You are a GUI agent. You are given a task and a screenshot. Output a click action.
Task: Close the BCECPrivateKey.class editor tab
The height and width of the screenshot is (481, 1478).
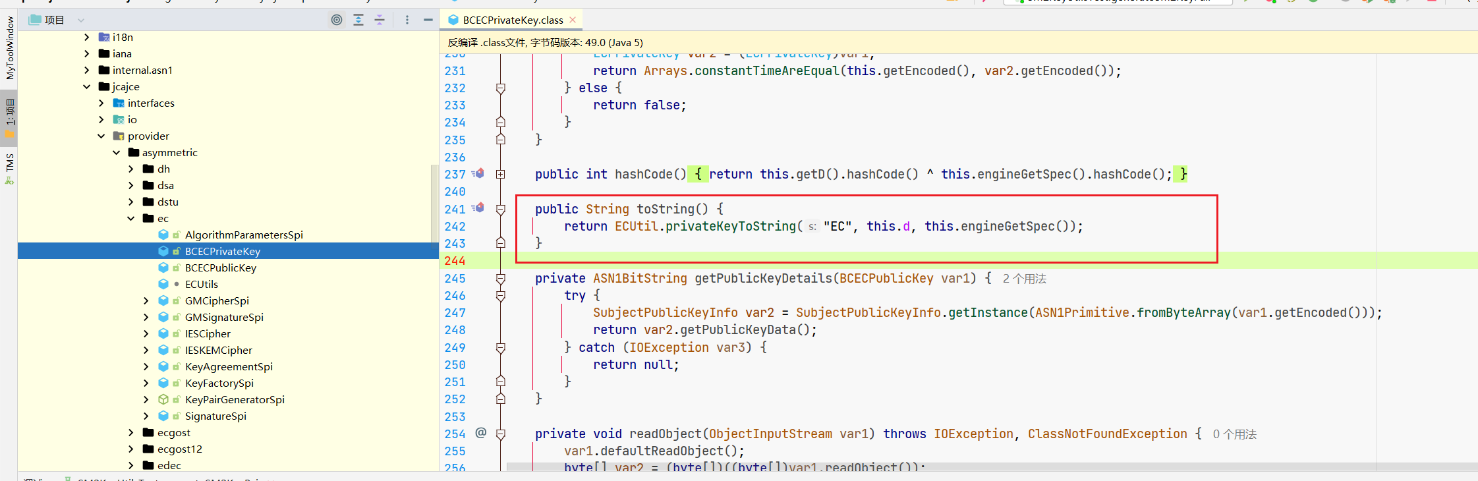pos(573,20)
